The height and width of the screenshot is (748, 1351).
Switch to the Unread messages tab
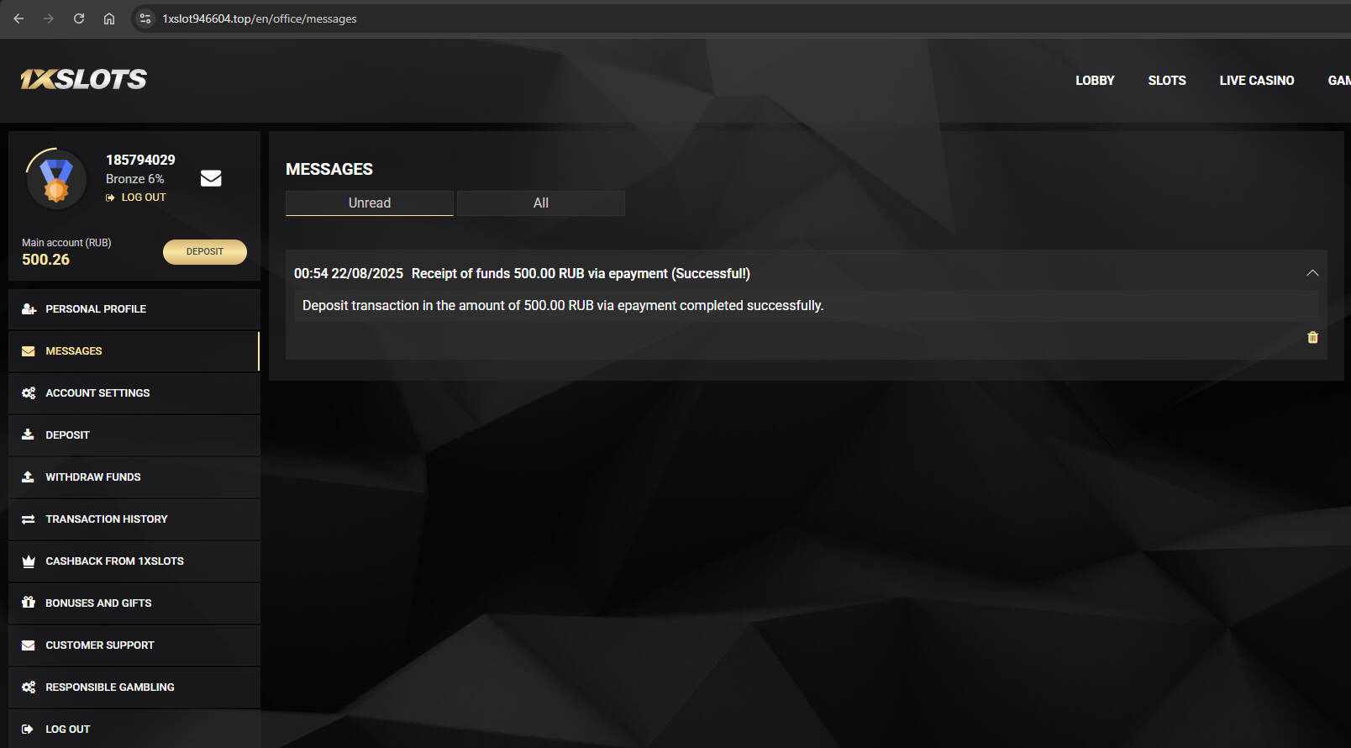(370, 203)
